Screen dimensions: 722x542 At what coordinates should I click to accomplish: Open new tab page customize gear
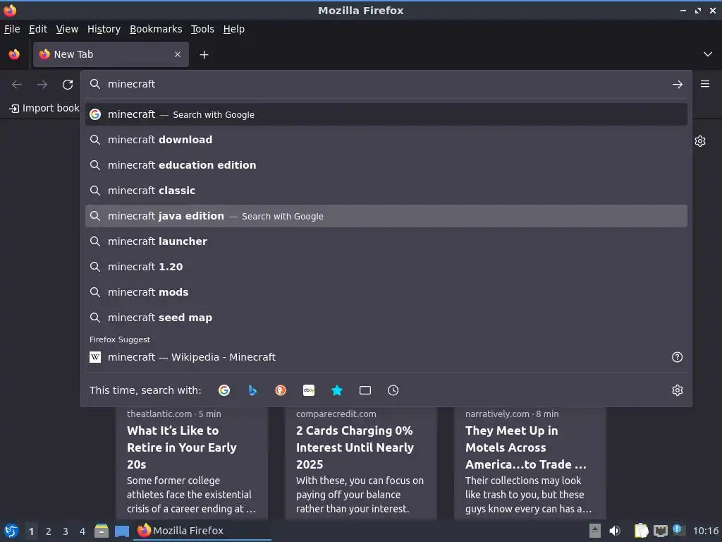point(700,141)
